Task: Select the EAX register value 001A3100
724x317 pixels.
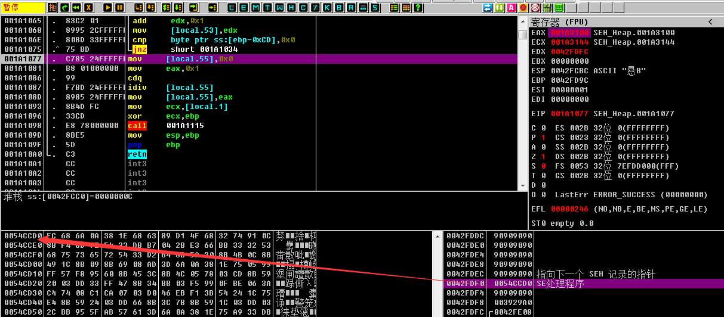Action: click(569, 33)
